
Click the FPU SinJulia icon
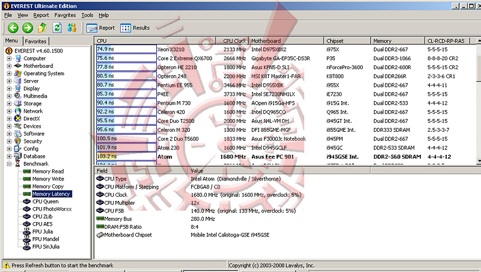[x=26, y=247]
